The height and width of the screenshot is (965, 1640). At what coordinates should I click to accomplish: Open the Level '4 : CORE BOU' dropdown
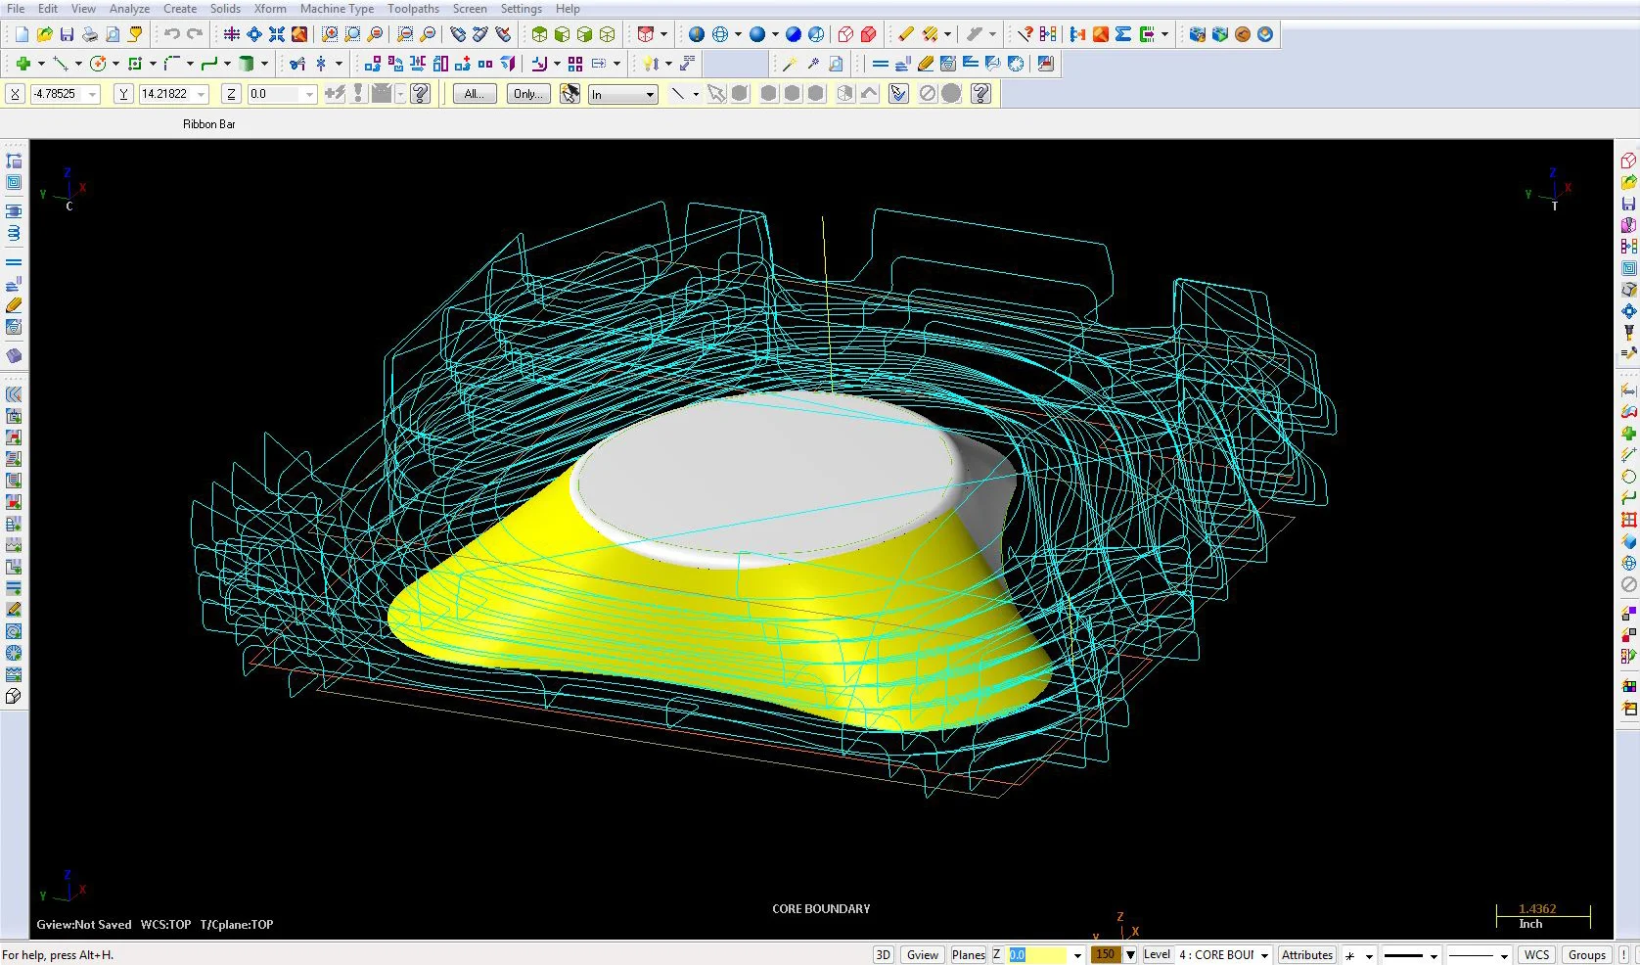pos(1264,955)
